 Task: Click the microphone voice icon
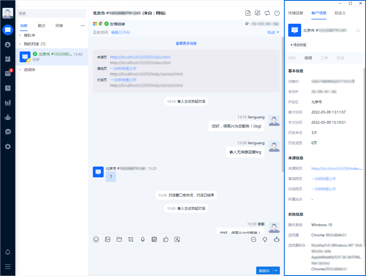[x=143, y=239]
